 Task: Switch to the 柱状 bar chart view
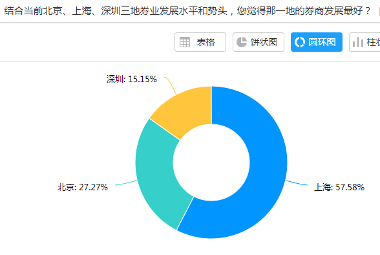364,42
